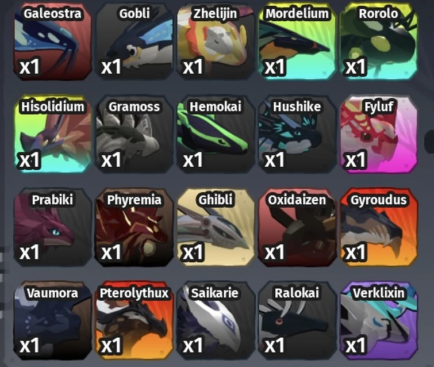Screen dimensions: 434x367
Task: Open the Saikarie creature slot
Action: [216, 321]
